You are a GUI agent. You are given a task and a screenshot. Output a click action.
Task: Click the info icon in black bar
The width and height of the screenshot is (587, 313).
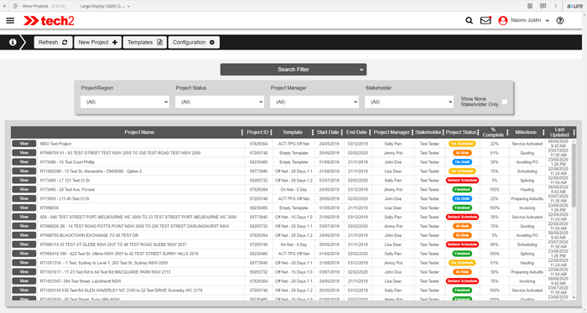13,42
